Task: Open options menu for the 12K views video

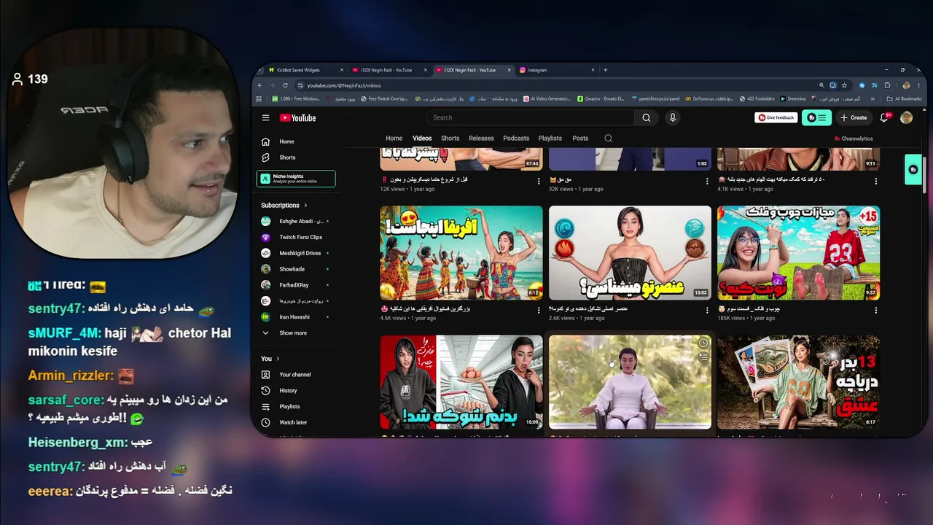Action: pos(539,181)
